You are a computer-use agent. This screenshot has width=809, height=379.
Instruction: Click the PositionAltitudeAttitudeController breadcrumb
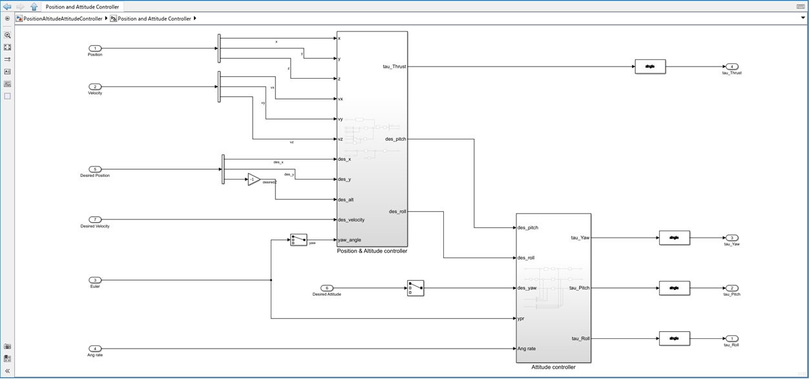point(63,19)
